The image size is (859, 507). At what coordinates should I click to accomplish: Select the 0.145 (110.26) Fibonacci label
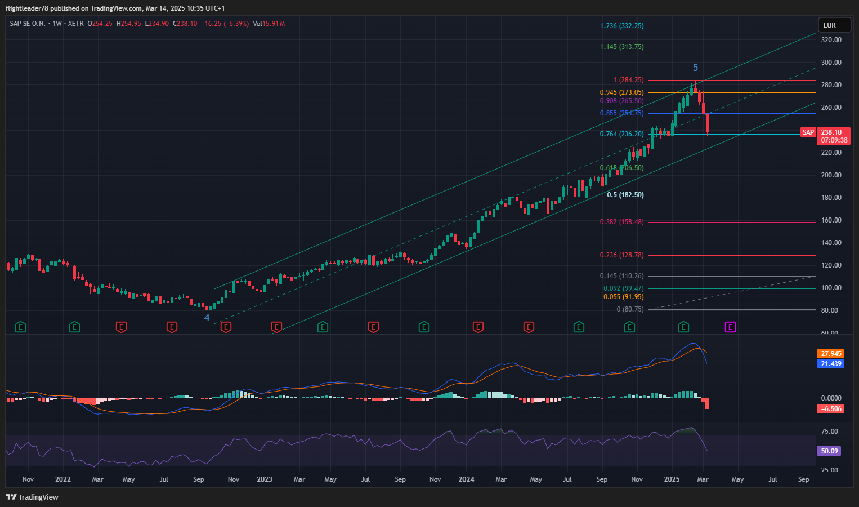coord(622,276)
